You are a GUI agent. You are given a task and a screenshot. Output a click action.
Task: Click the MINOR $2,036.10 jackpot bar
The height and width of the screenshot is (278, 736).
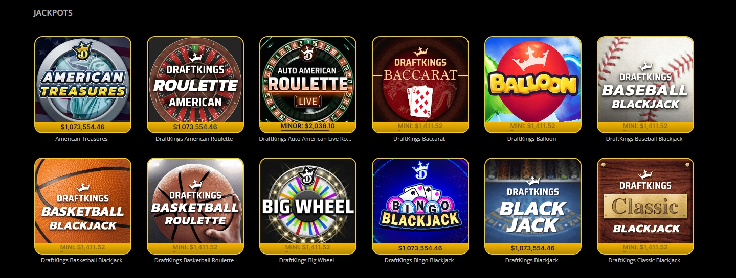(x=307, y=127)
